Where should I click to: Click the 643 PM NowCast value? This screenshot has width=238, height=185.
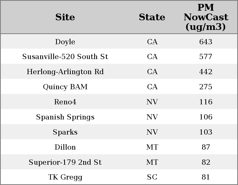[x=206, y=42]
